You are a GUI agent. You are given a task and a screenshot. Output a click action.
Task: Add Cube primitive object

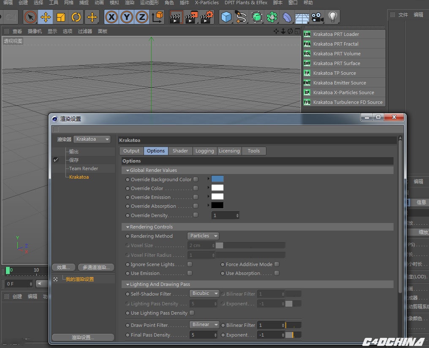(226, 17)
